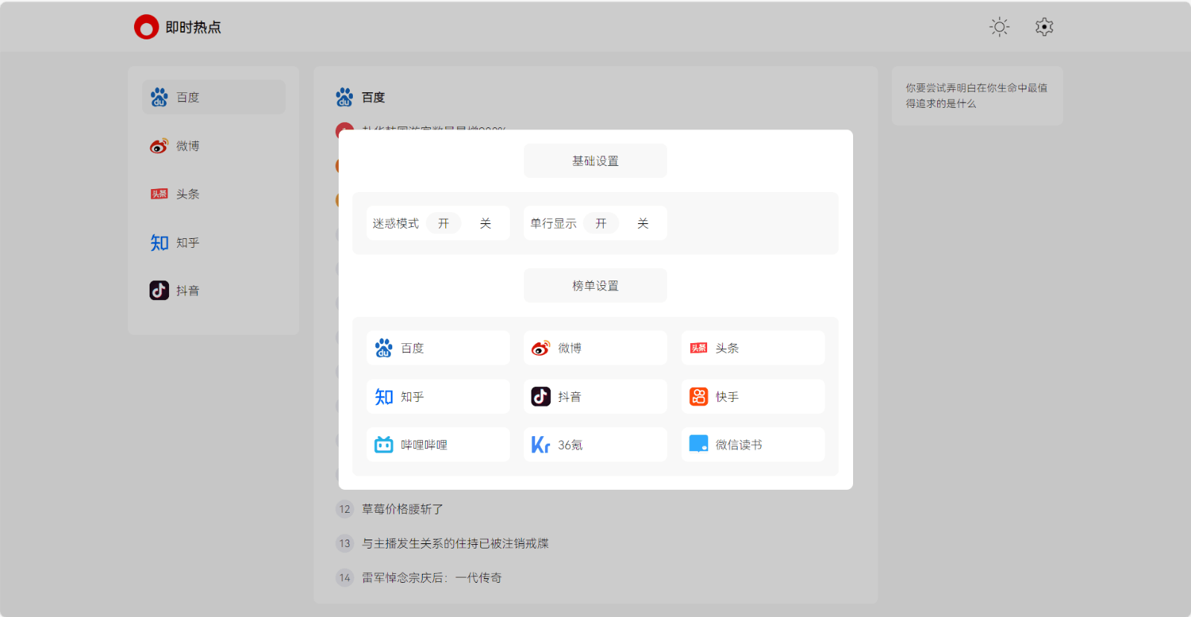Screen dimensions: 1191x617
Task: Turn 迷惑模式 off with 关
Action: point(485,223)
